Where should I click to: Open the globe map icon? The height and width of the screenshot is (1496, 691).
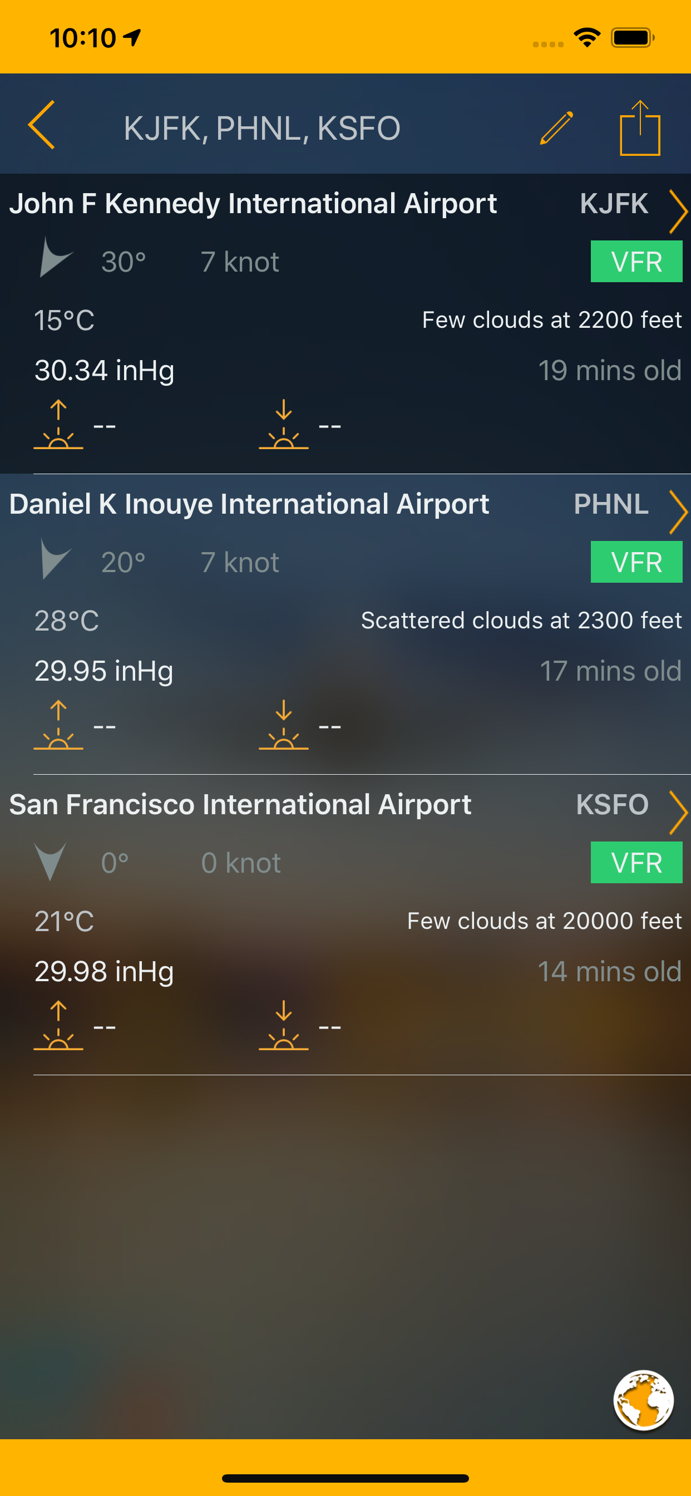click(643, 1400)
